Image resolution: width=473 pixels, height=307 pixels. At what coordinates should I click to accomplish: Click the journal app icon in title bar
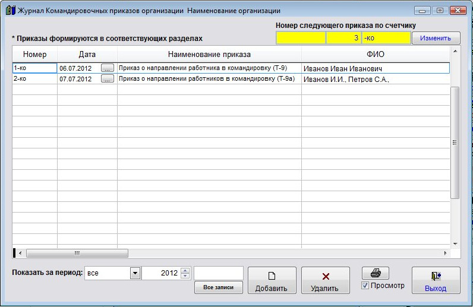pos(10,11)
